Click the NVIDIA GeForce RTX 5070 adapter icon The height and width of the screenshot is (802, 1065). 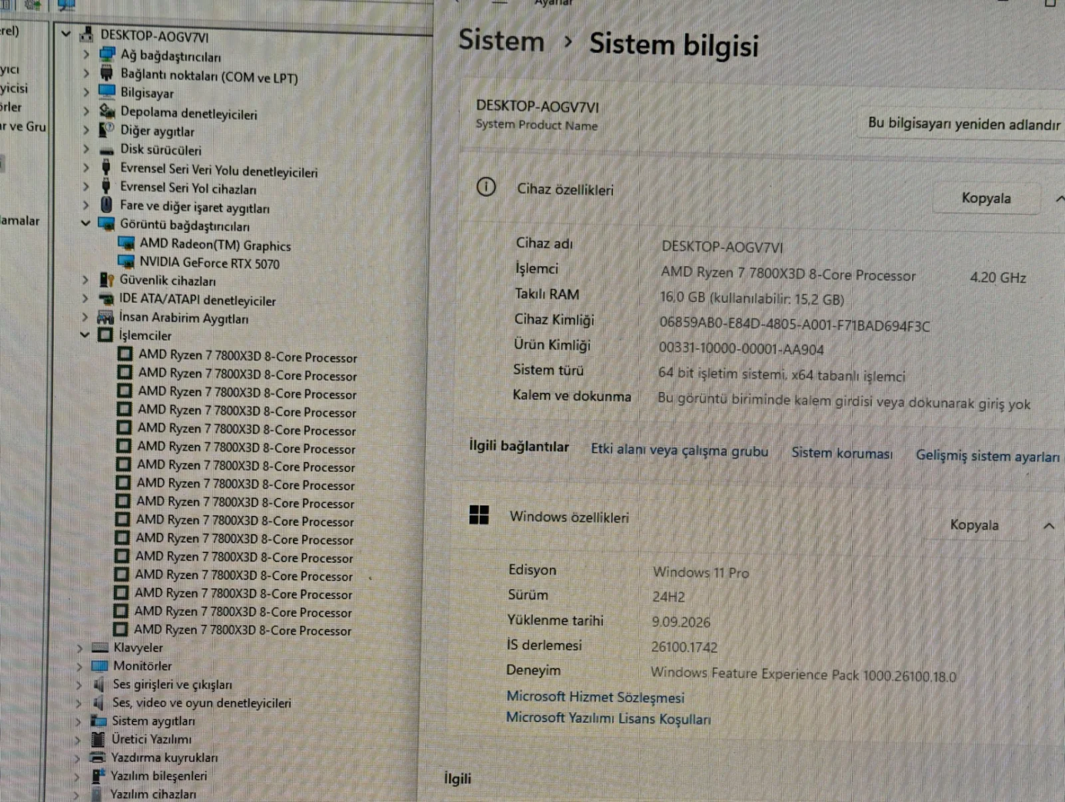pyautogui.click(x=126, y=262)
